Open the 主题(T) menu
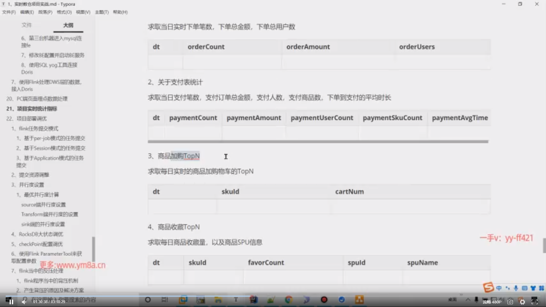 click(x=102, y=12)
